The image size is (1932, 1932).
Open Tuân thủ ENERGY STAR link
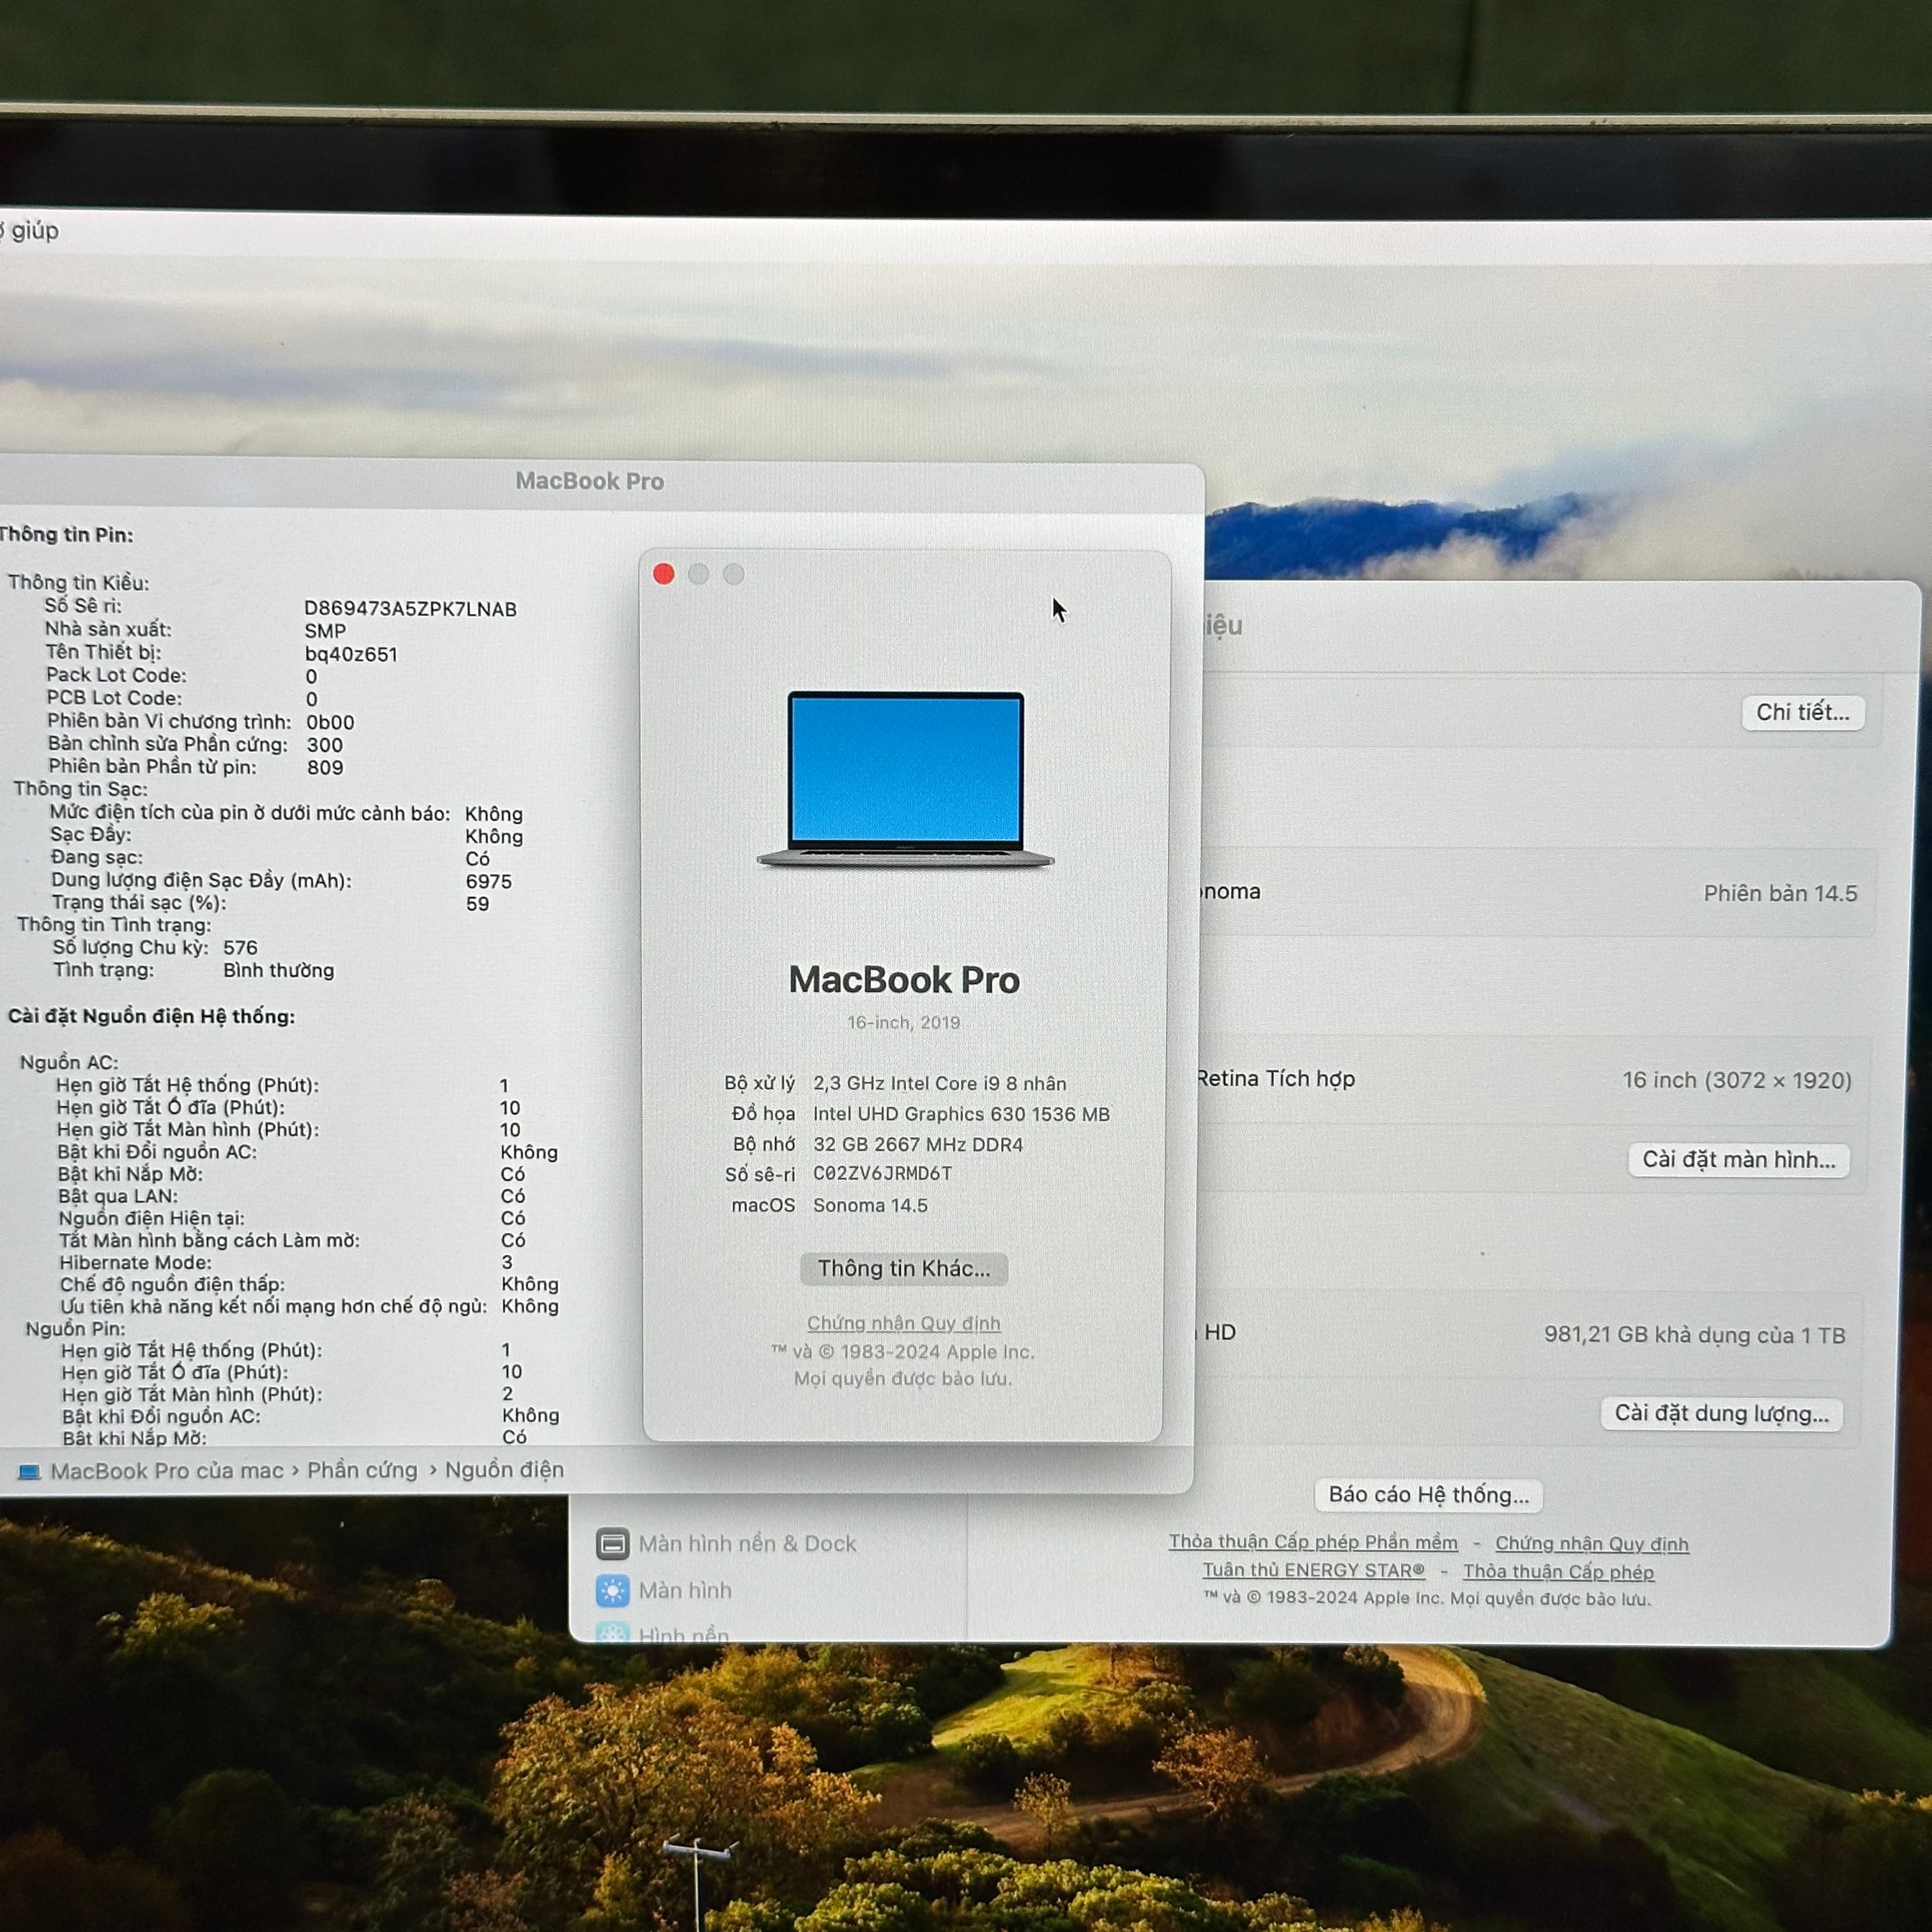[x=1313, y=1570]
